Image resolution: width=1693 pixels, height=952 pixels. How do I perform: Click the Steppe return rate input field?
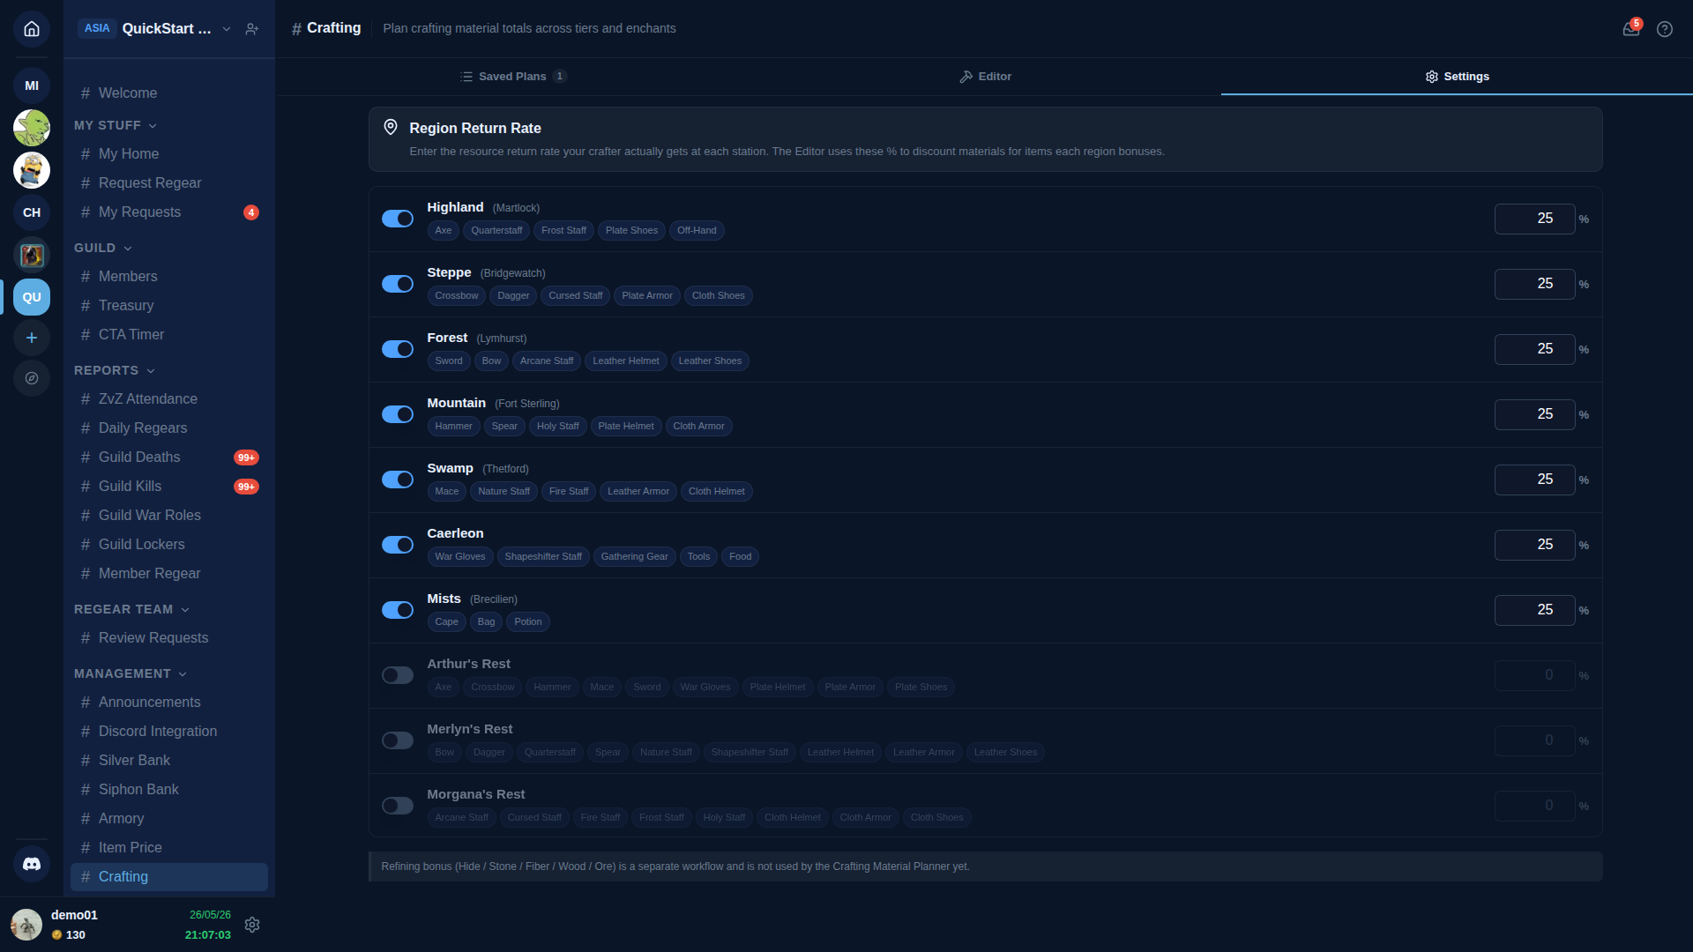click(x=1534, y=284)
